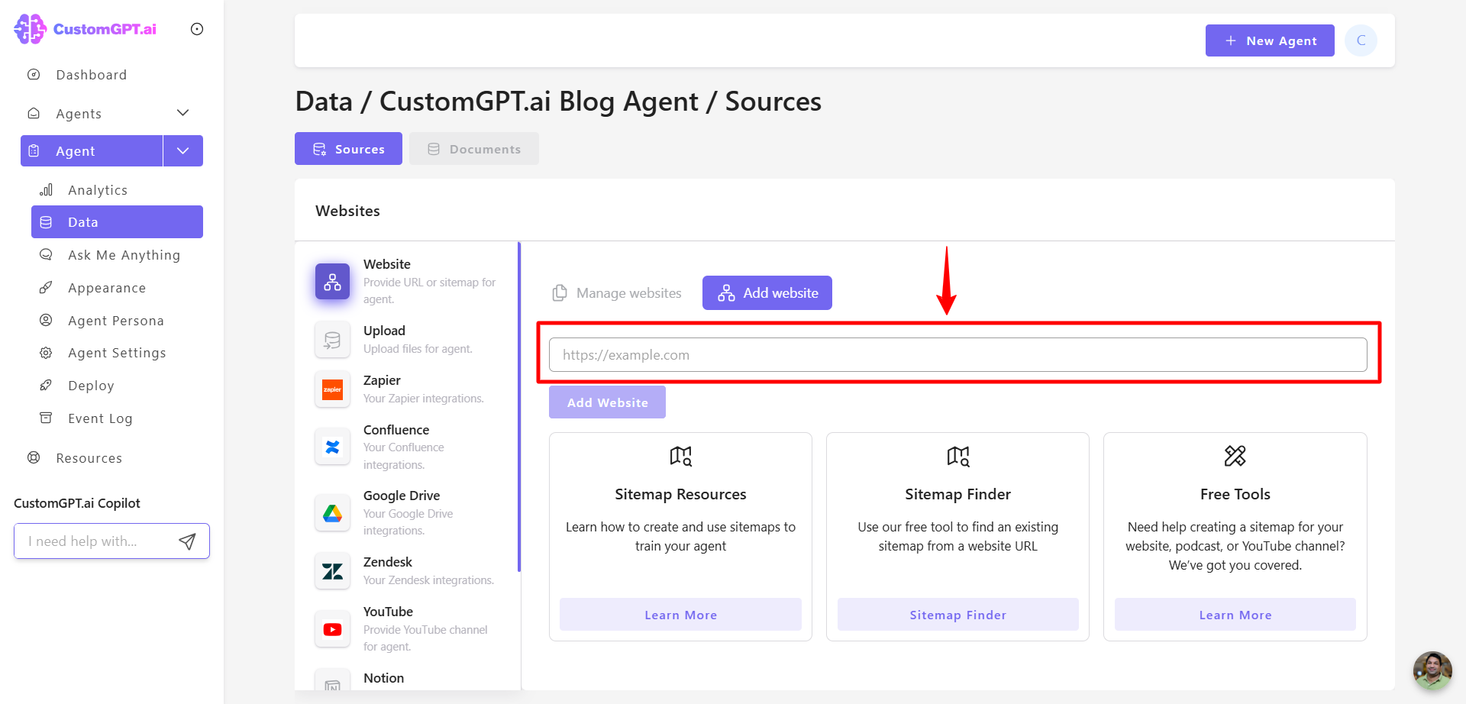Open the Data menu item
This screenshot has height=704, width=1466.
[x=117, y=222]
